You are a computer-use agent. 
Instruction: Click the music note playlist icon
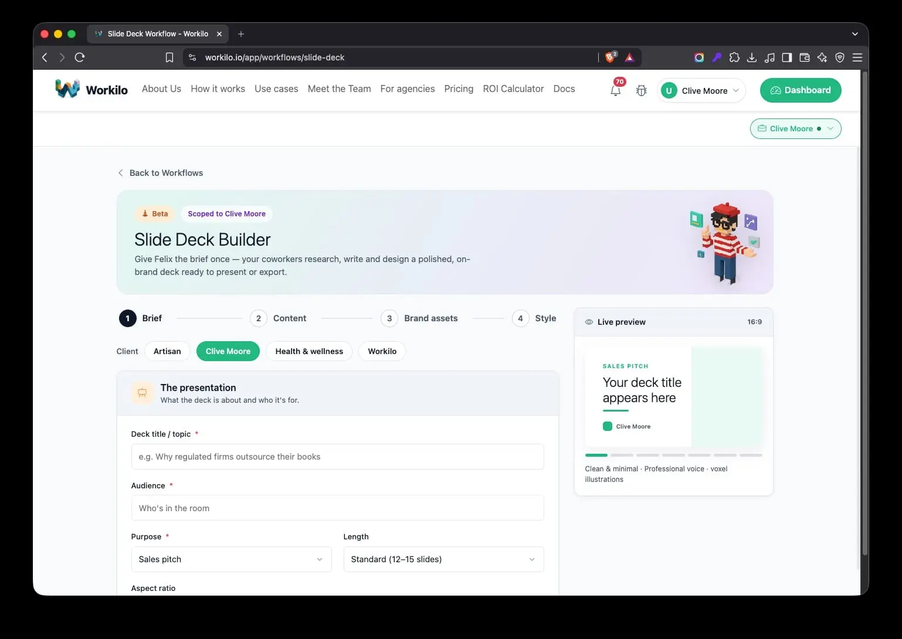[769, 57]
